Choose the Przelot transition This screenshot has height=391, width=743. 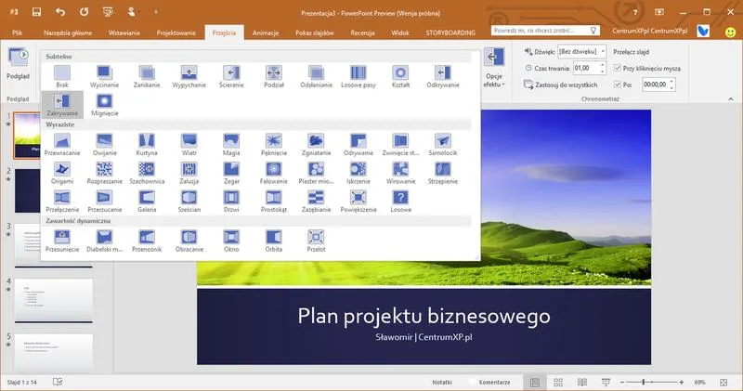tap(316, 241)
